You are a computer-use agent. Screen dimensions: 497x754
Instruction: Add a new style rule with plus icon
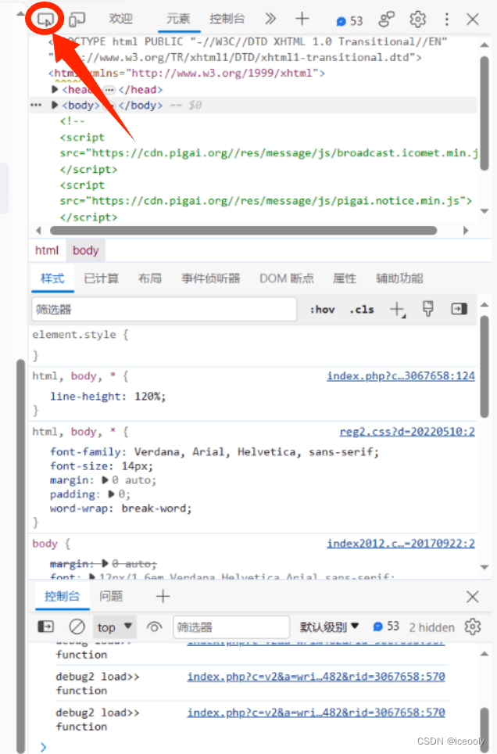pyautogui.click(x=397, y=309)
